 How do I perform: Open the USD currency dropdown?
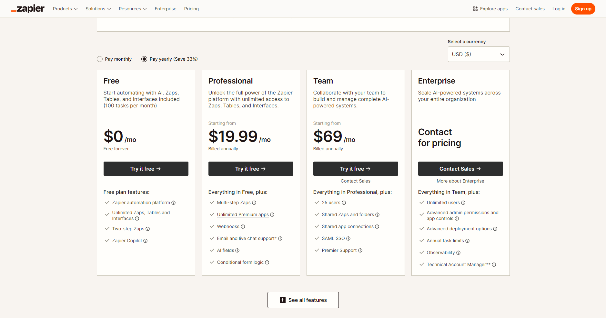tap(479, 54)
